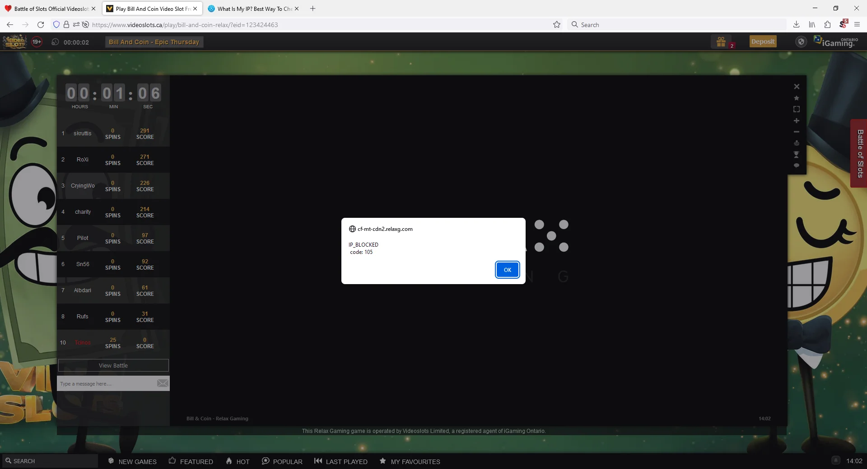Close the game panel with X icon
The width and height of the screenshot is (867, 469).
(797, 87)
